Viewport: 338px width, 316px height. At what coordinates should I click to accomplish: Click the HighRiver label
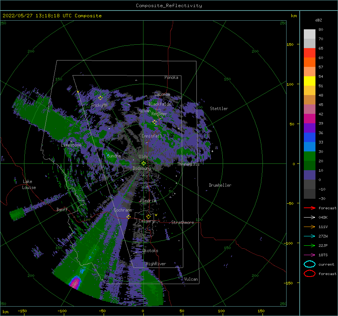click(x=156, y=264)
